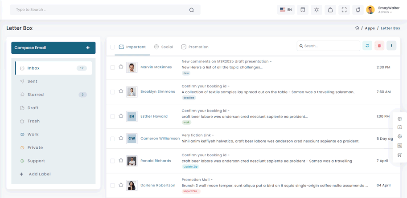
Task: Open the shopping bag icon in header
Action: pos(330,10)
